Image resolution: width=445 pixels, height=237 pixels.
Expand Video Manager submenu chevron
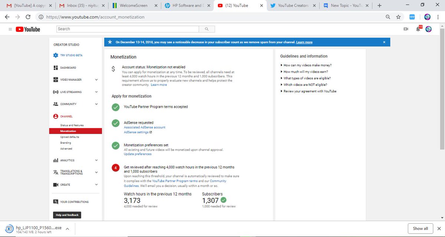pos(96,80)
